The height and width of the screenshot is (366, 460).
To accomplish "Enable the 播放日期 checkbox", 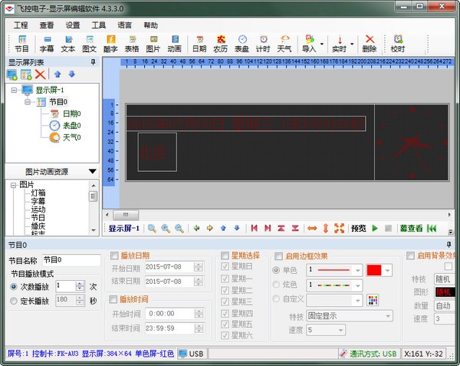I will (115, 256).
